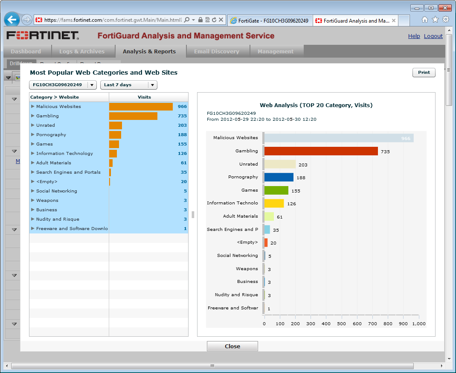This screenshot has height=373, width=456.
Task: Click the Visits column header
Action: coord(148,97)
